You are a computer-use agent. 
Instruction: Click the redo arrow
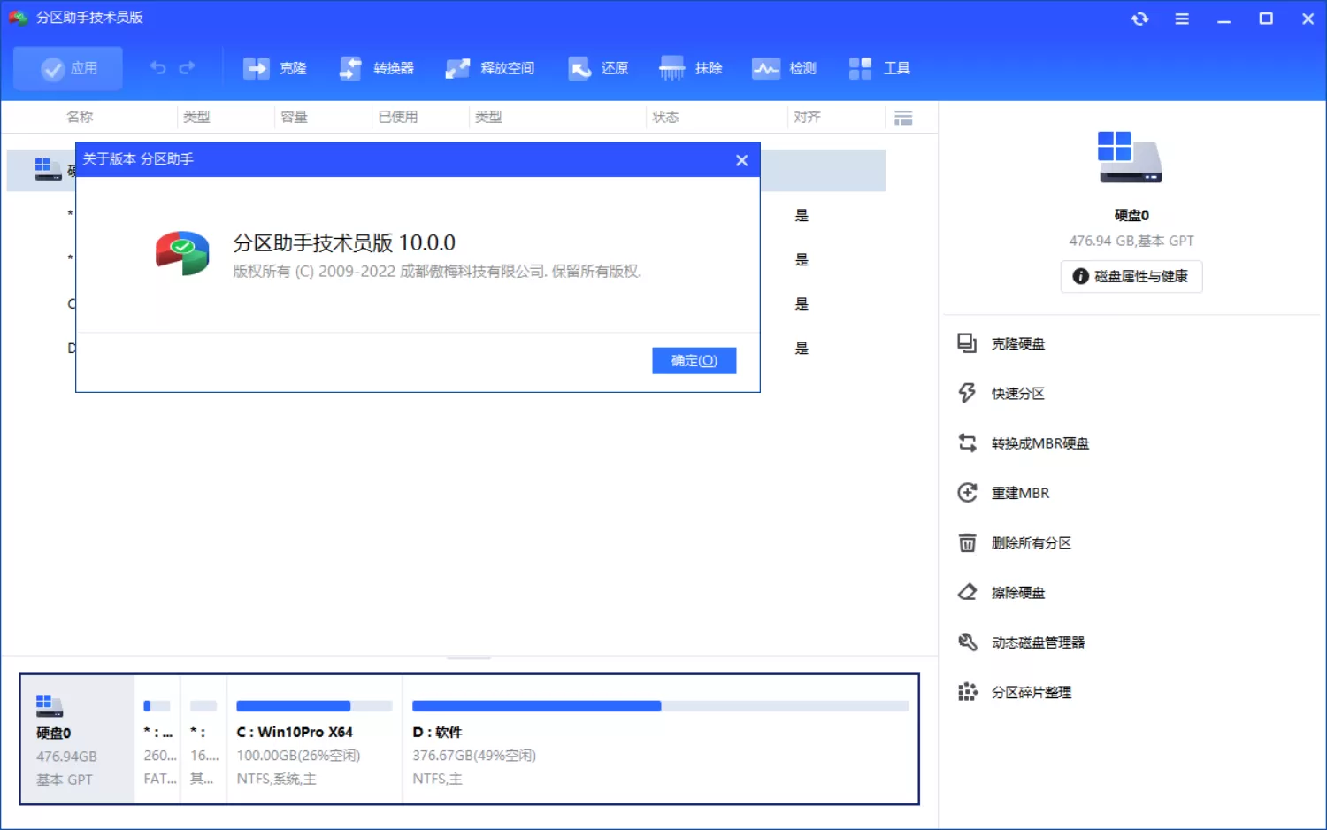pos(188,67)
